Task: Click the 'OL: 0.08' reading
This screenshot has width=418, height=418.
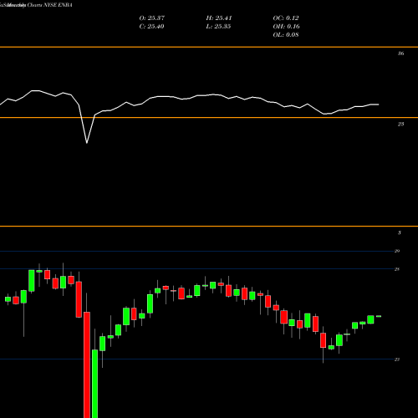Action: [286, 35]
